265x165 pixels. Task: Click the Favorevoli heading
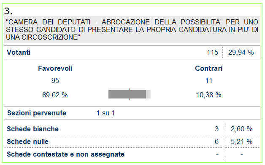coord(55,69)
